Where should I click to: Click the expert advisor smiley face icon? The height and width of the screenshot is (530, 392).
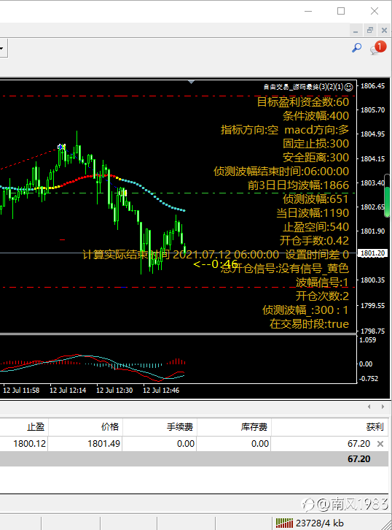point(349,87)
